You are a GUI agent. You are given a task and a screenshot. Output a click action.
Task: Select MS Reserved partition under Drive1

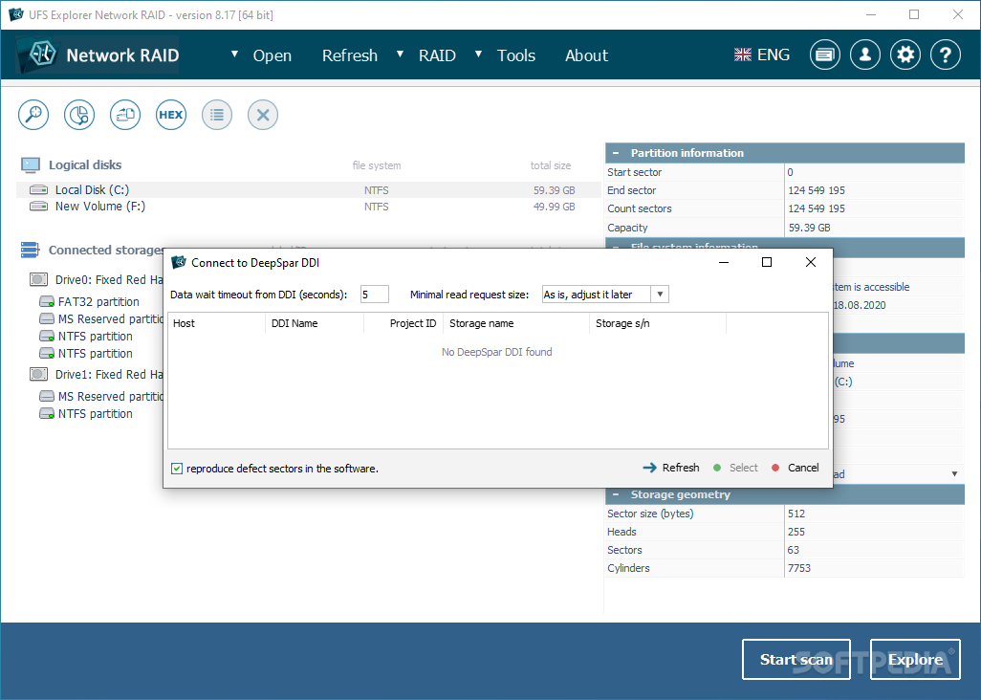click(111, 397)
